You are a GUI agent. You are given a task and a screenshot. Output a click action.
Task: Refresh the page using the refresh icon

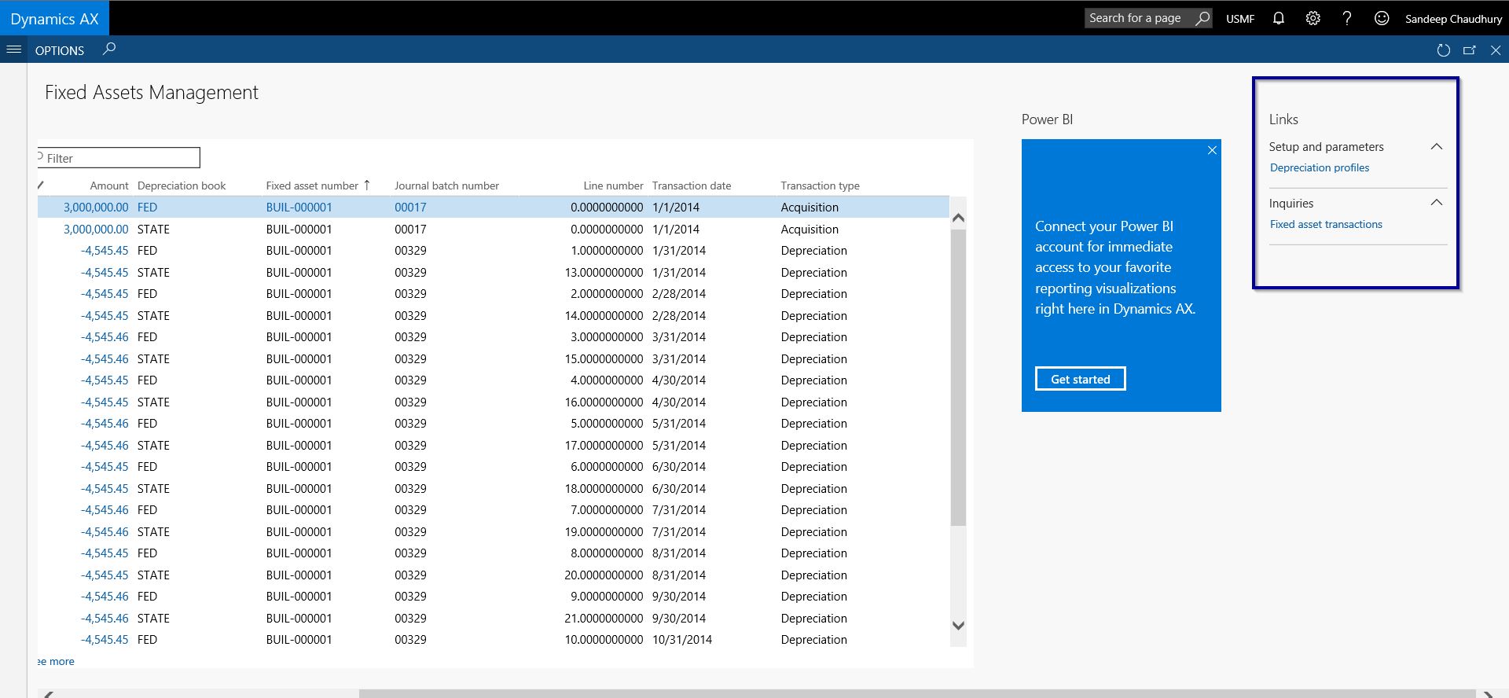[x=1443, y=50]
